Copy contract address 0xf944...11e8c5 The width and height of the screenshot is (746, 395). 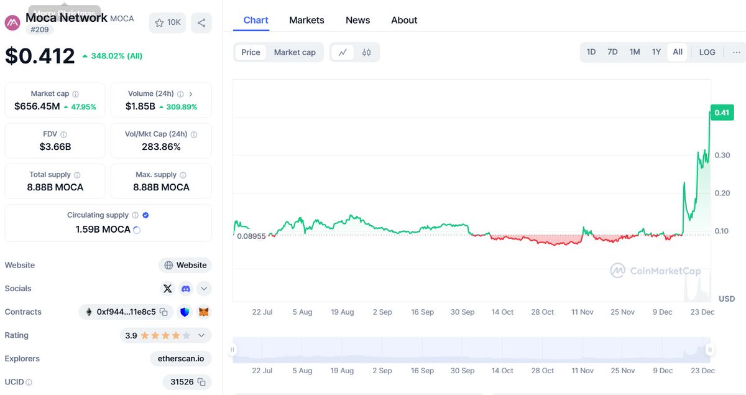[x=163, y=312]
